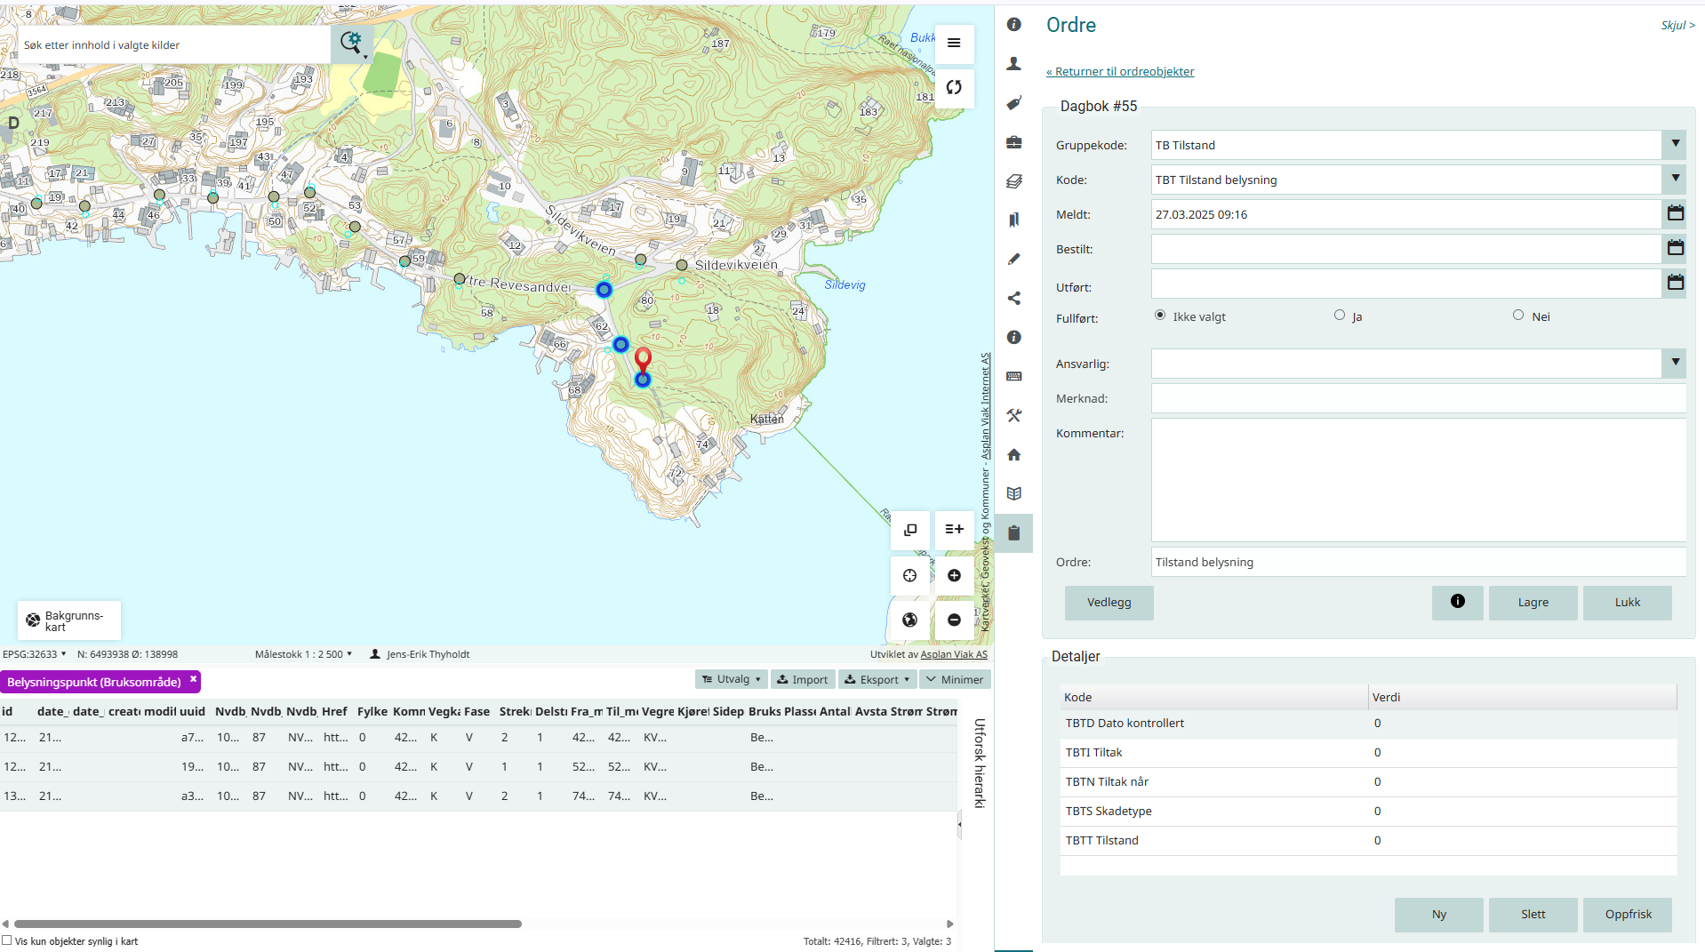Open the pencil drawing tool in the sidebar
Viewport: 1705px width, 952px height.
[x=1013, y=260]
